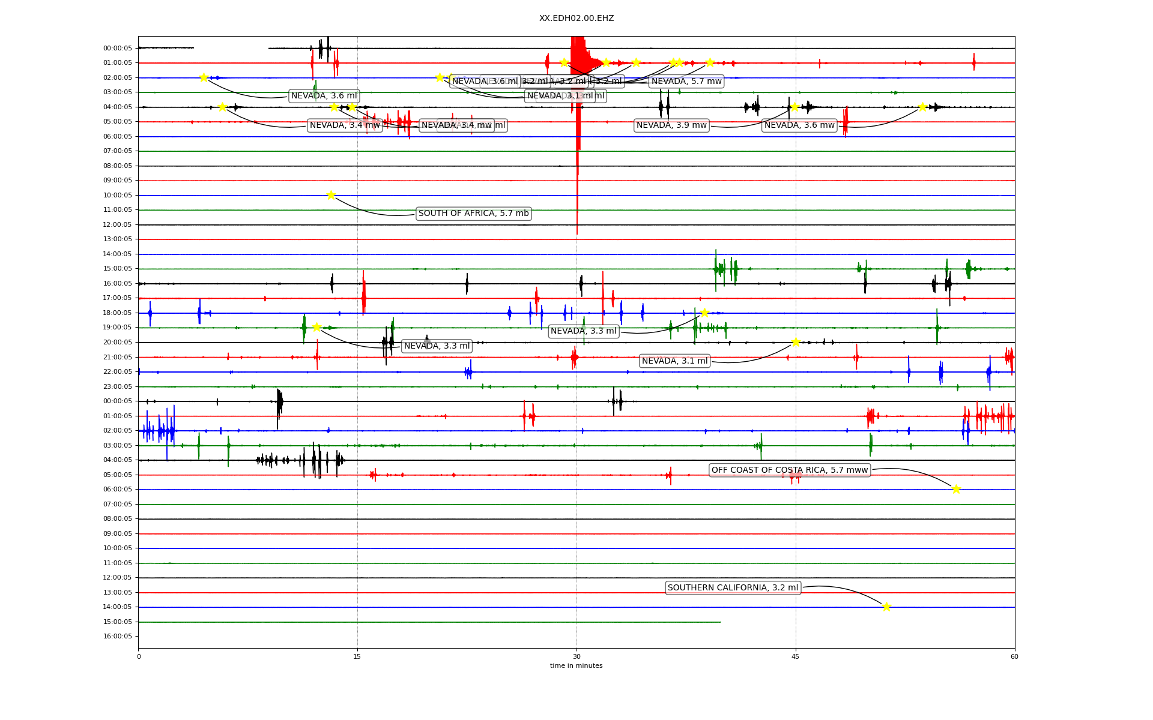Screen dimensions: 1153x720
Task: Click the 'NEVADA, 3.1 ml' label near 21:00:05
Action: pyautogui.click(x=674, y=361)
